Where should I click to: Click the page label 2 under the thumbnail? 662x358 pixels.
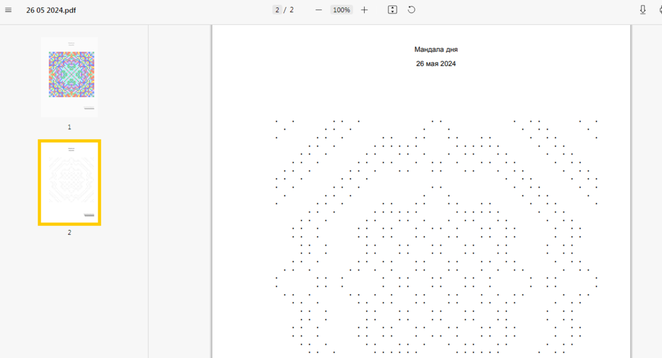tap(70, 232)
